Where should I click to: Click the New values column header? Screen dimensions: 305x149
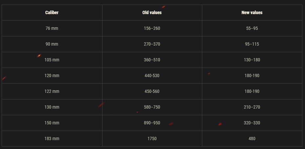pos(252,12)
